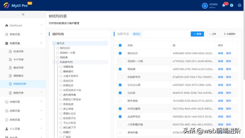
Task: Click the document icon beside 标准列表
Action: (10, 51)
